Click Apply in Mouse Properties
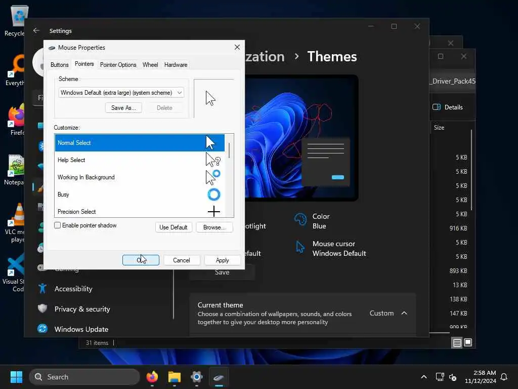Screen dimensions: 518x389 223,260
